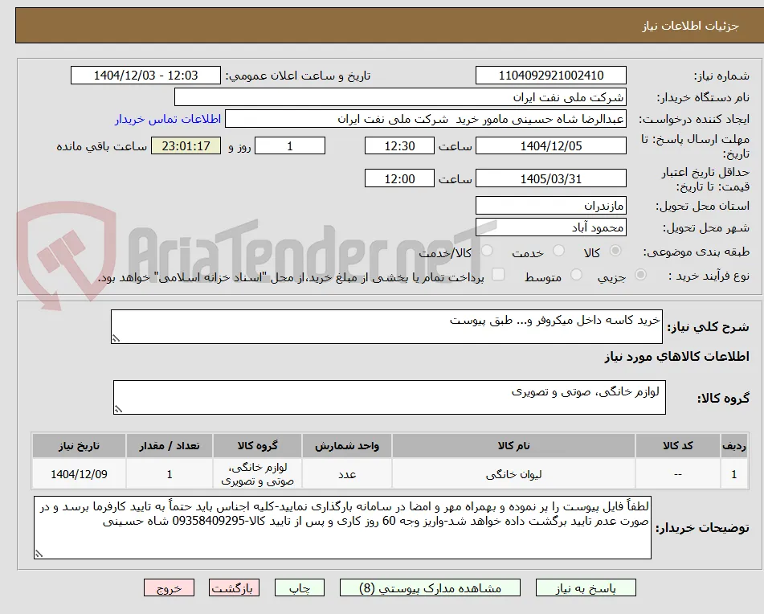Click the requester field عبدالرضا شاه حسینی
Screen dimensions: 764x614
click(x=425, y=119)
